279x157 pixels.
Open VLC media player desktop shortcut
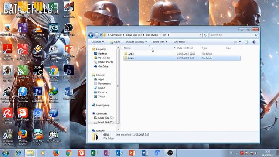coord(38,31)
